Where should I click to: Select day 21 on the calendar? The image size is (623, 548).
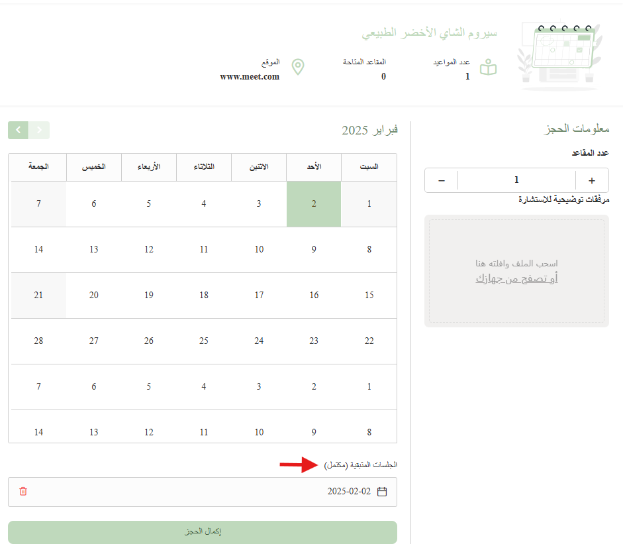(x=38, y=296)
